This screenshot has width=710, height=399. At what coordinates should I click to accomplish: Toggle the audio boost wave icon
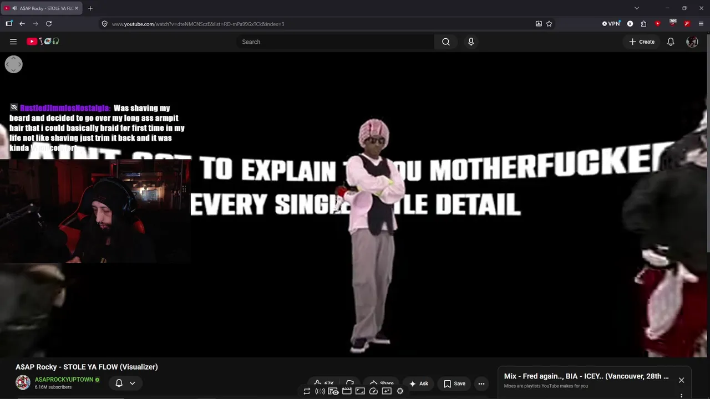tap(320, 391)
